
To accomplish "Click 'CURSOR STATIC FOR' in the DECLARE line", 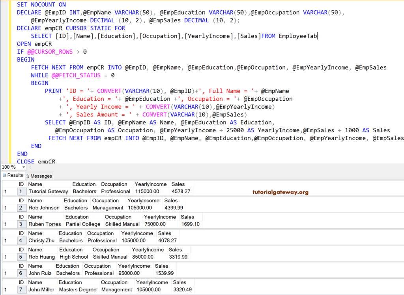I will coord(95,28).
